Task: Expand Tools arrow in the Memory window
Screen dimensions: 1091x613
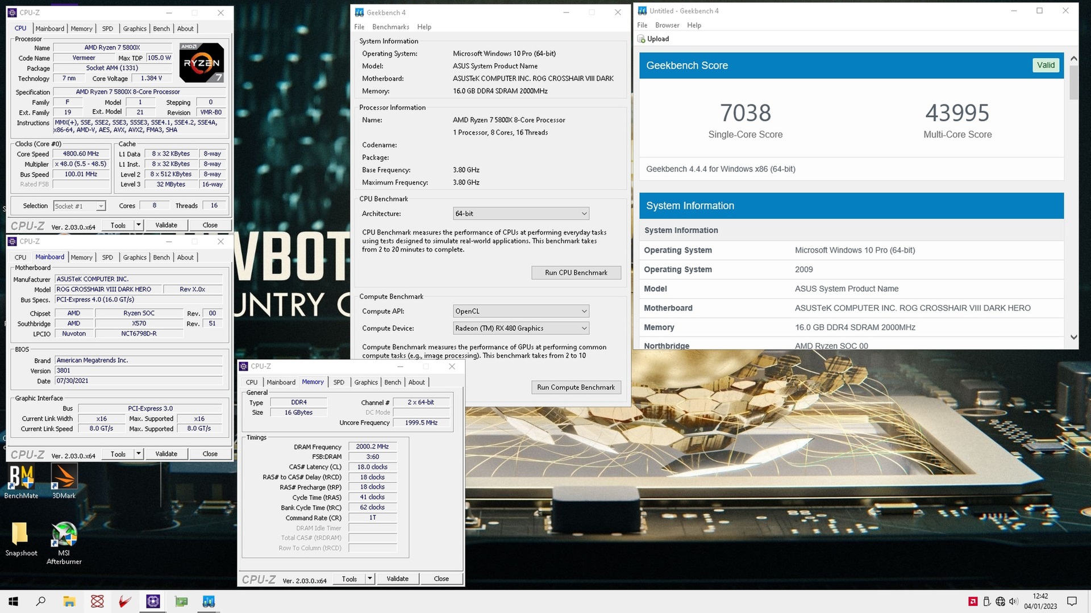Action: click(369, 579)
